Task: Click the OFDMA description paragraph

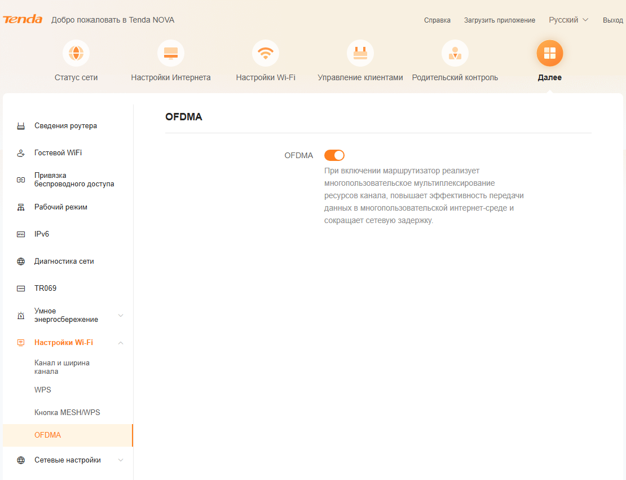Action: click(x=424, y=195)
